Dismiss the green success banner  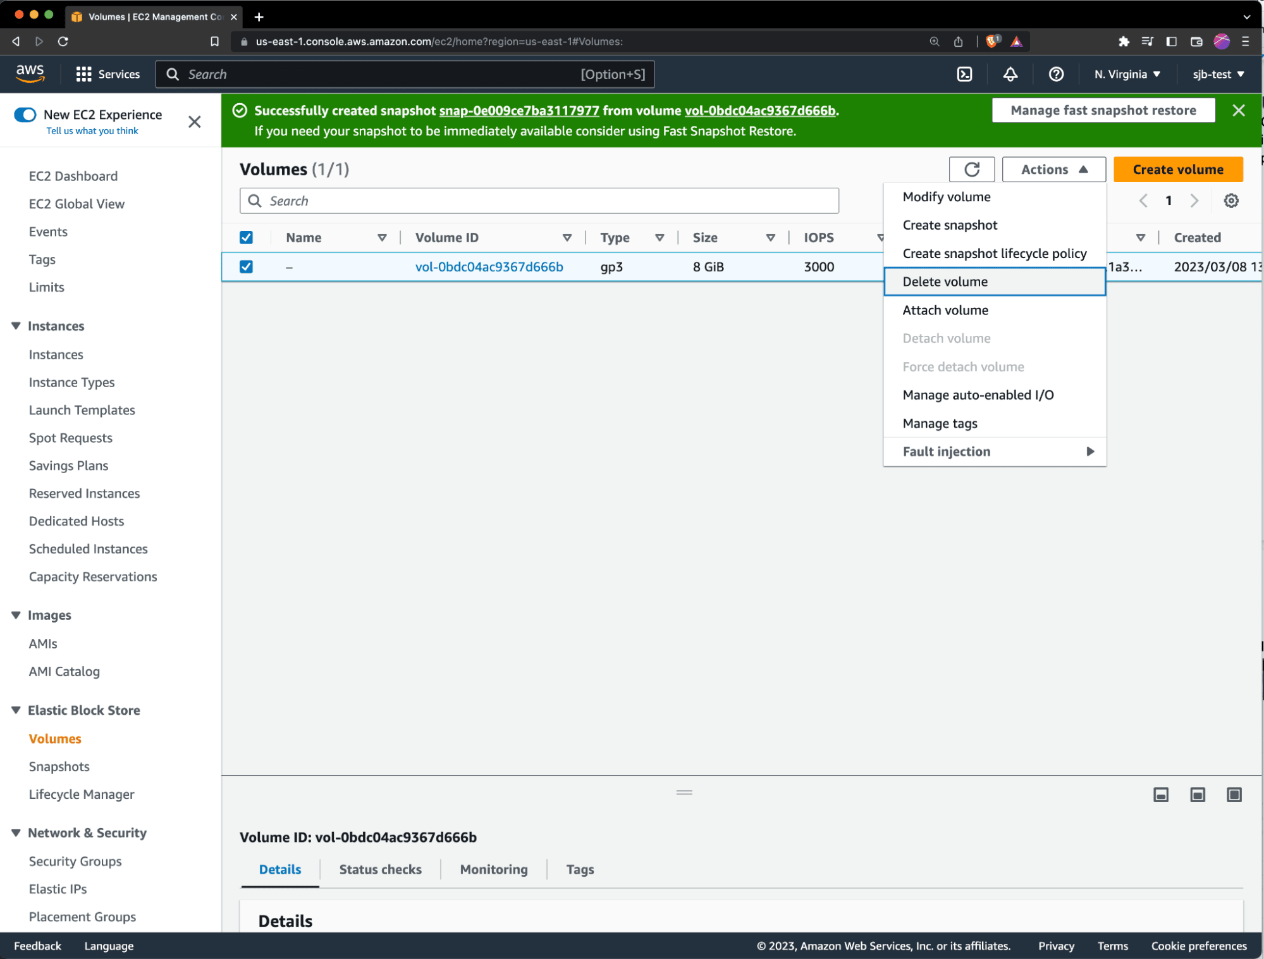point(1238,111)
